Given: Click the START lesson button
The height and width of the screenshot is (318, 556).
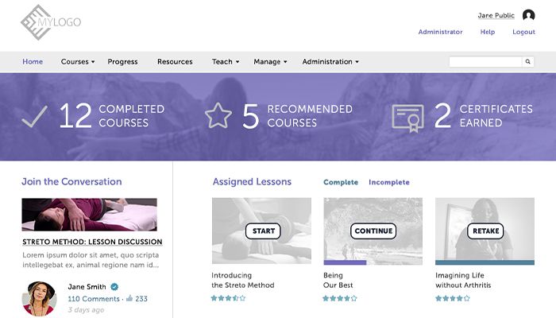Looking at the screenshot, I should click(263, 231).
